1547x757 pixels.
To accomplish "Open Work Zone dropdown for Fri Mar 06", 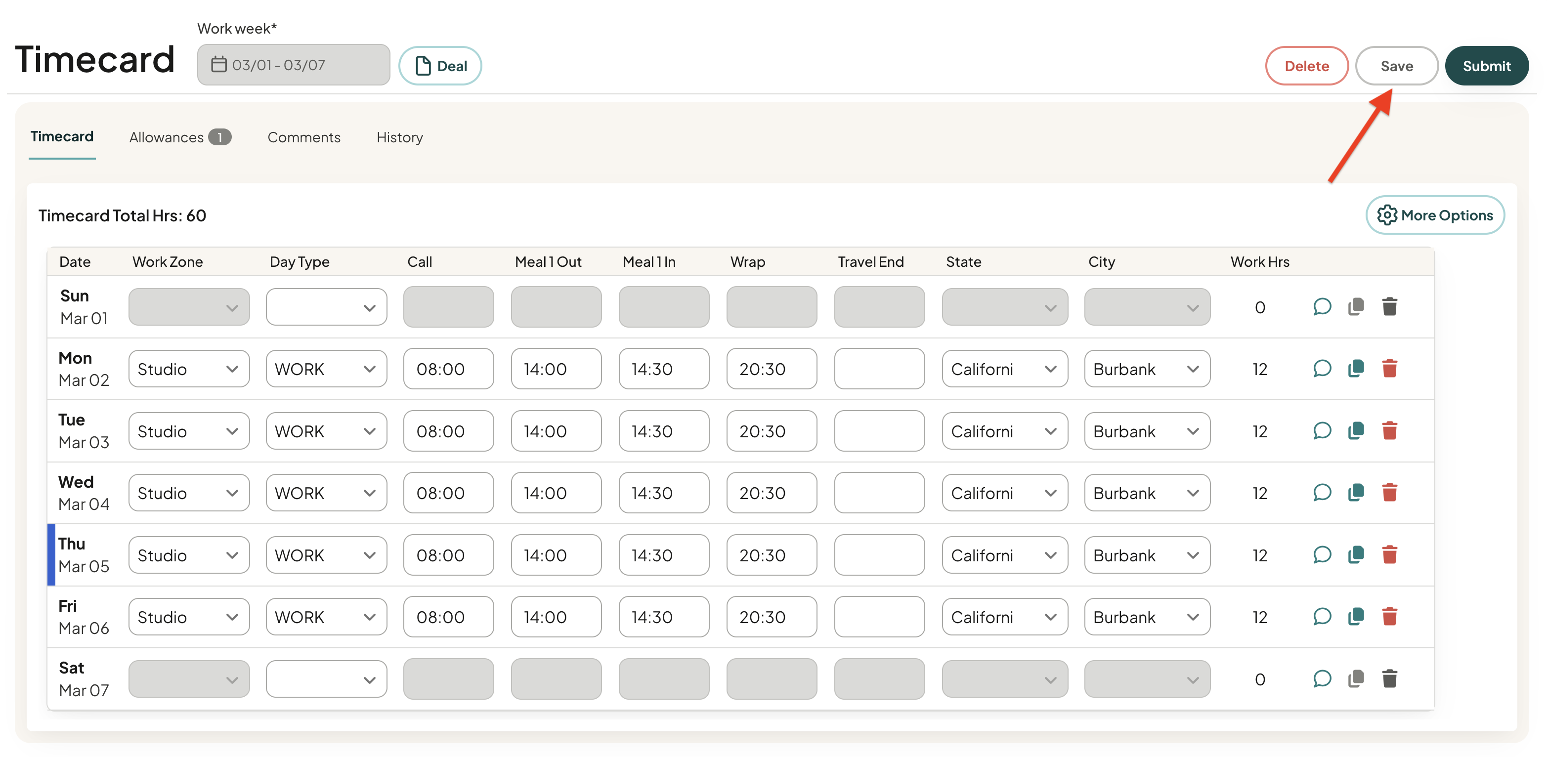I will tap(189, 617).
